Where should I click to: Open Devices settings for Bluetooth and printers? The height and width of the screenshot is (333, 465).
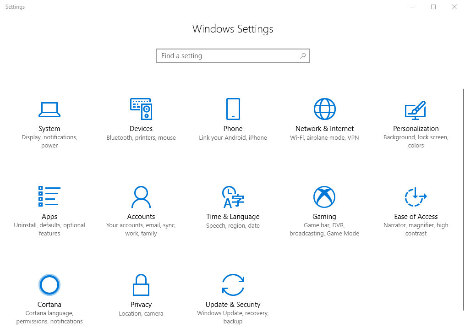pos(141,118)
